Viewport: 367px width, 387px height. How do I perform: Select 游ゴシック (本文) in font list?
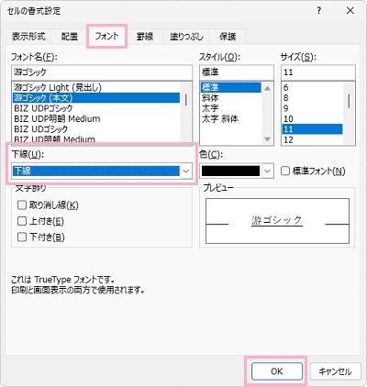pyautogui.click(x=95, y=98)
